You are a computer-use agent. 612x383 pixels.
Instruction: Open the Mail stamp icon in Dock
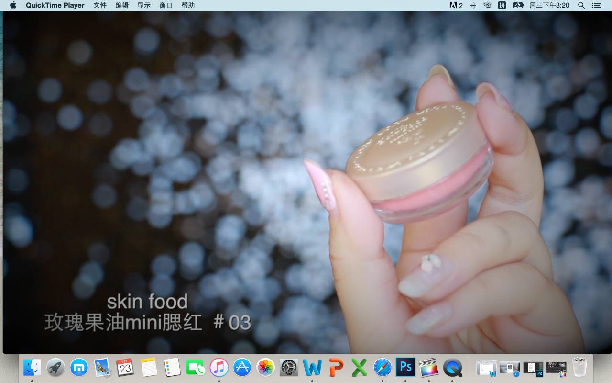click(x=102, y=368)
